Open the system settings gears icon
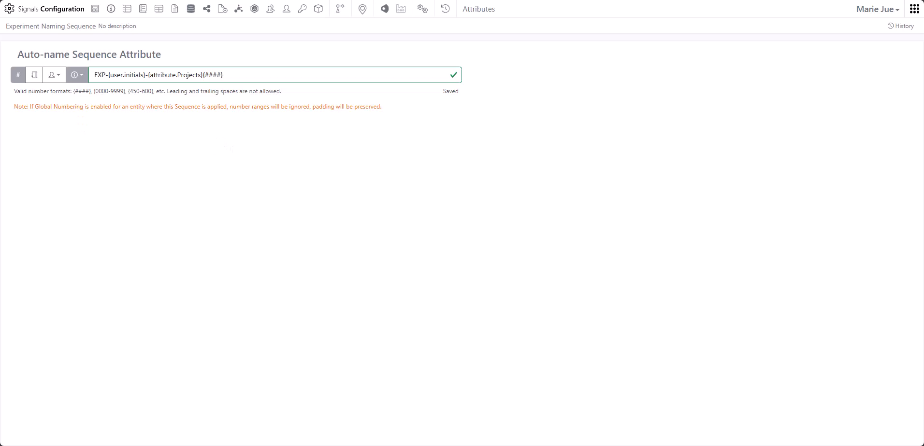Screen dimensions: 924x446 [x=422, y=9]
